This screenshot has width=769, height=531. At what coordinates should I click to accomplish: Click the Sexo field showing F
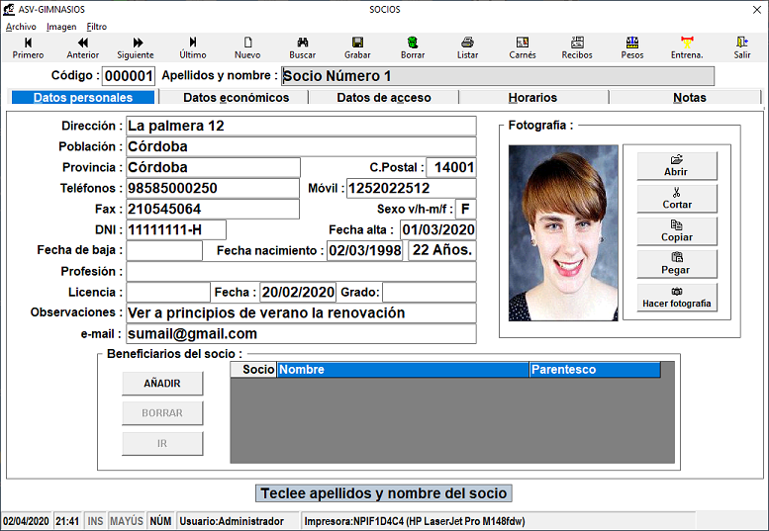point(465,210)
